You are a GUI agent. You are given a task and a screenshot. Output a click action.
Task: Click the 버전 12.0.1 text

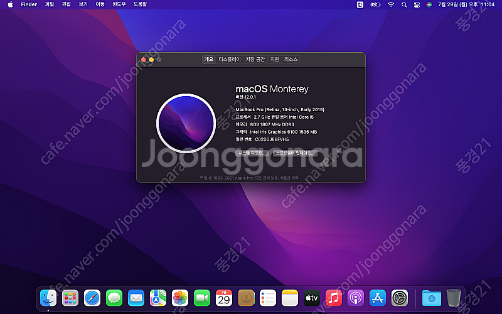[245, 97]
